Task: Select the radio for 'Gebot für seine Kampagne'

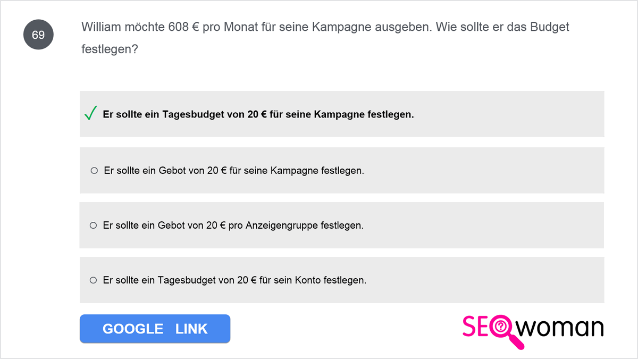Action: point(94,171)
